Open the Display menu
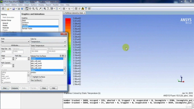The image size is (194, 109). (41, 5)
